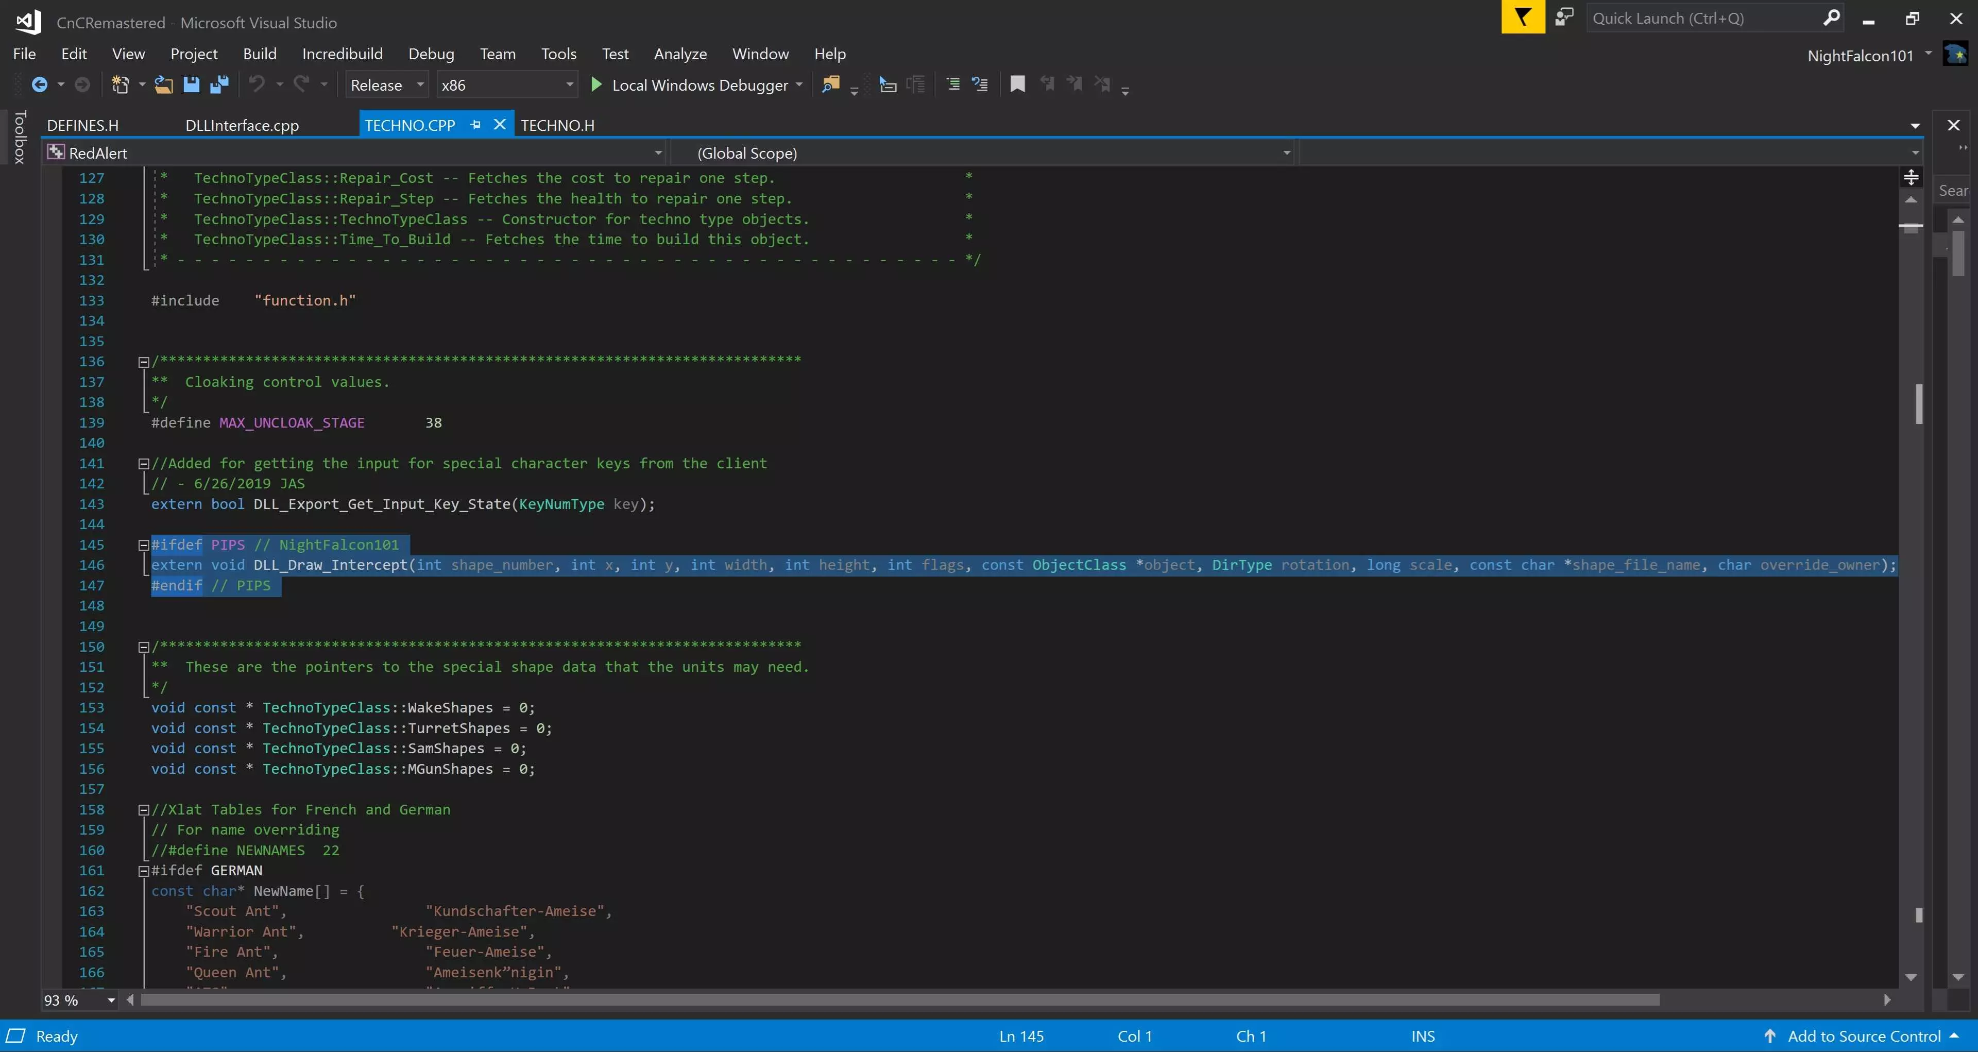Toggle a bookmark on the current line

(x=1017, y=84)
